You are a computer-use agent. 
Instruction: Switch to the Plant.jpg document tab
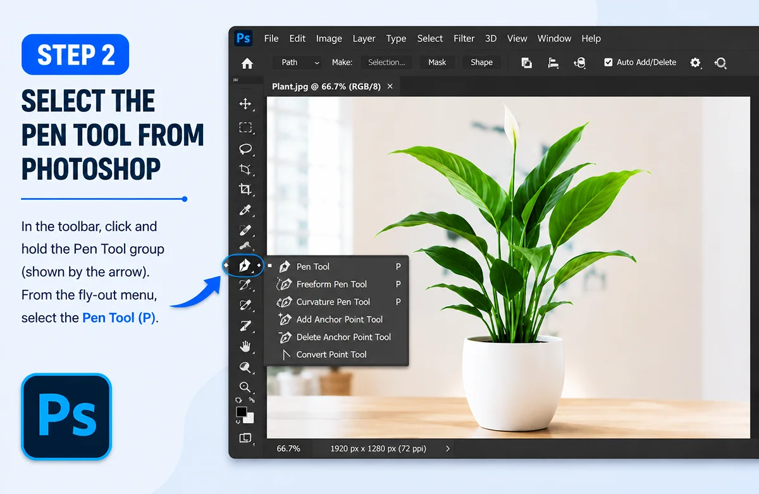tap(326, 86)
